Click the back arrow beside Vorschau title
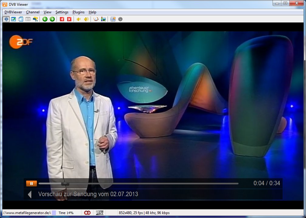This screenshot has height=218, width=306. pos(30,194)
